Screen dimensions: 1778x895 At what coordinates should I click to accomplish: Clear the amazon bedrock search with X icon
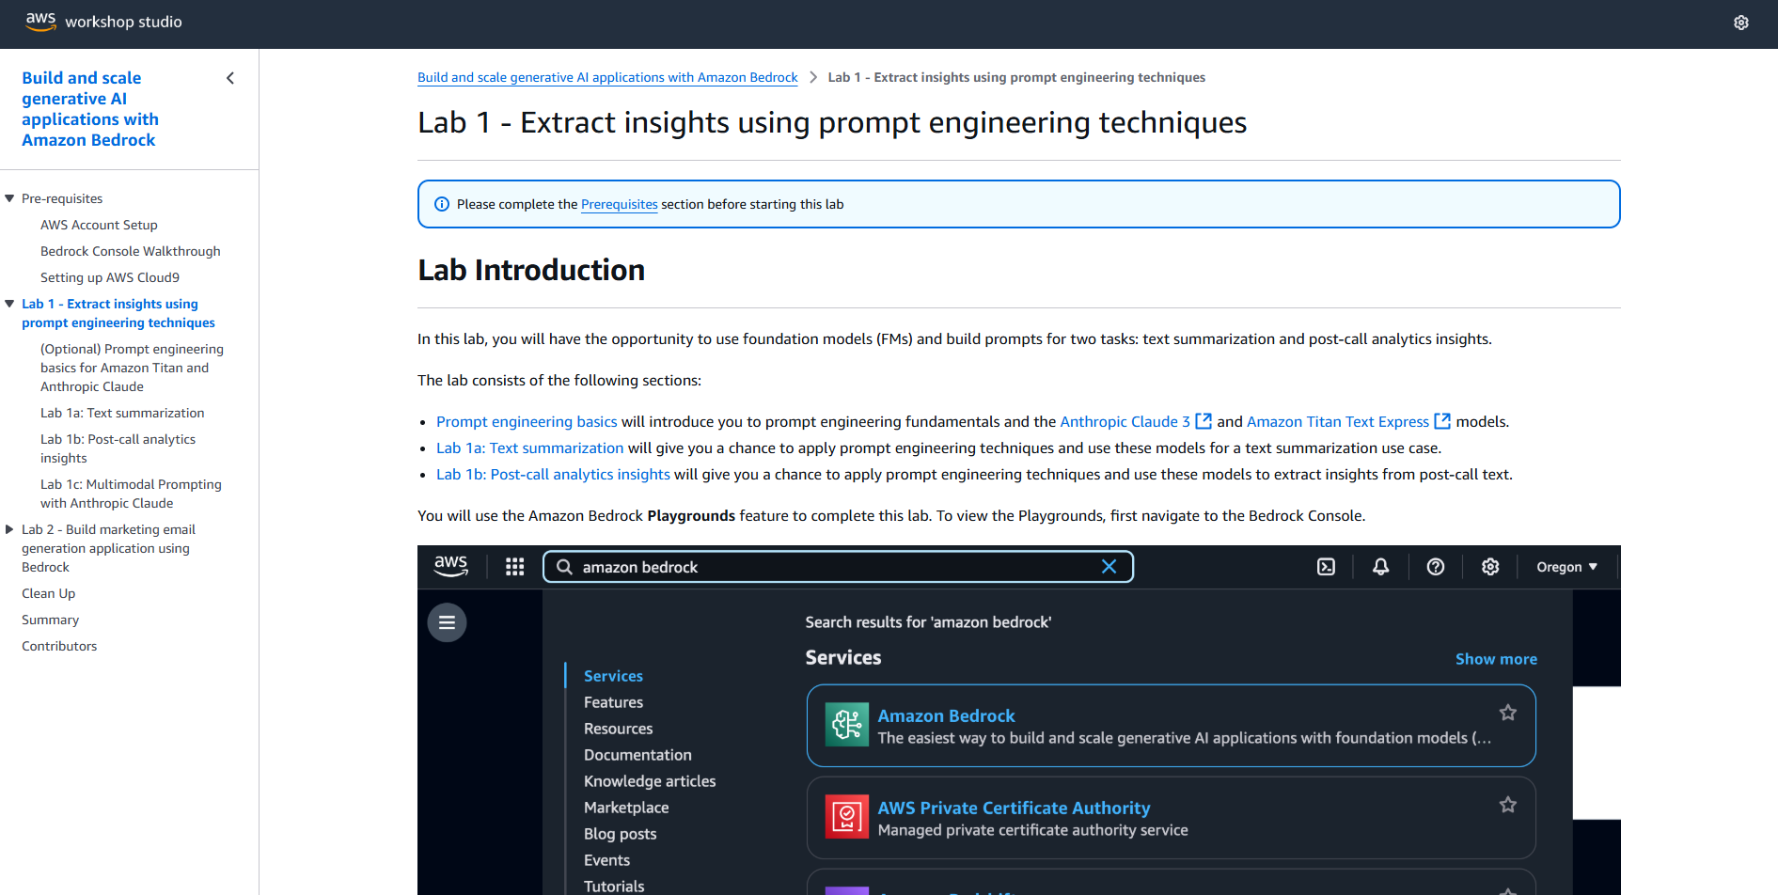[x=1109, y=566]
